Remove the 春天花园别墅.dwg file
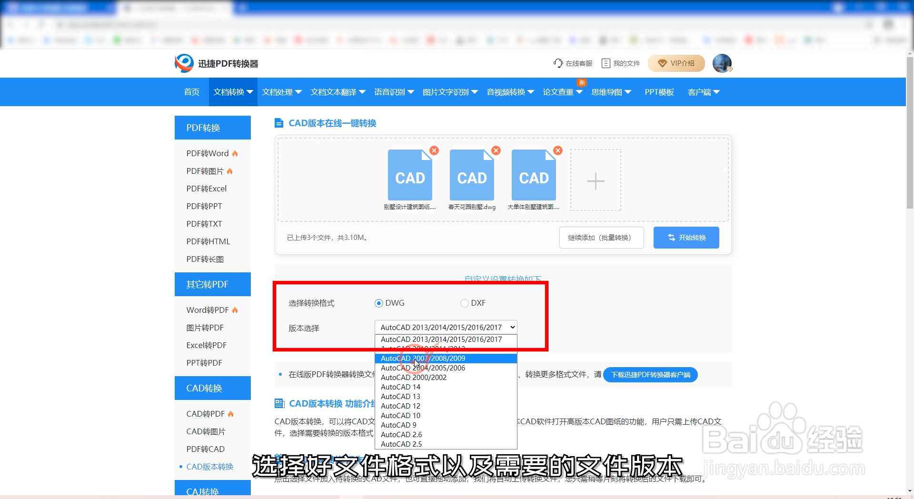Viewport: 914px width, 499px height. coord(496,150)
